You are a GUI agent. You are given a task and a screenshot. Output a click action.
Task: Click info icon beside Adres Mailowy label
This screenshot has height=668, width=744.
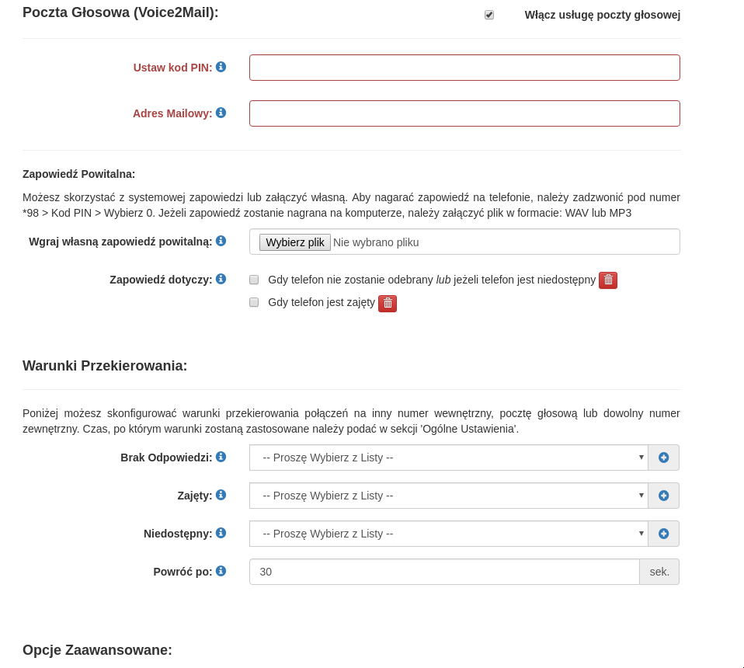(221, 113)
